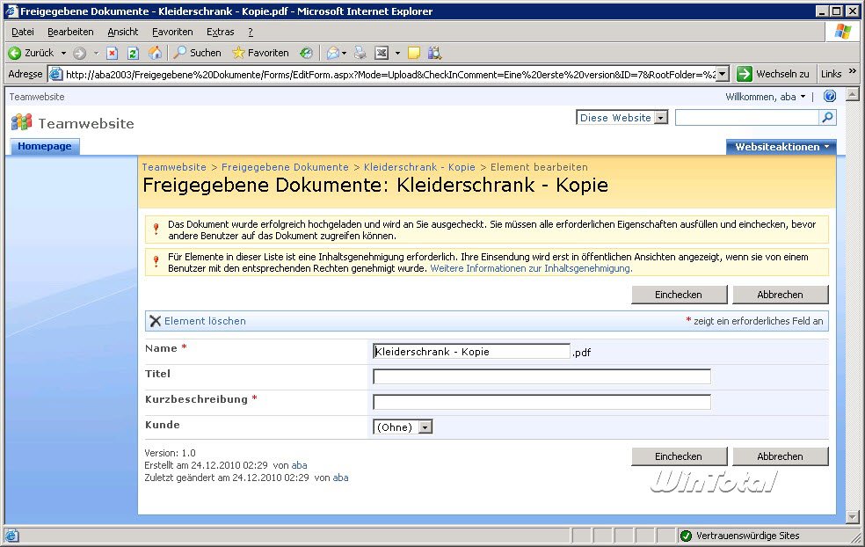
Task: Click the Print toolbar icon
Action: [x=360, y=53]
